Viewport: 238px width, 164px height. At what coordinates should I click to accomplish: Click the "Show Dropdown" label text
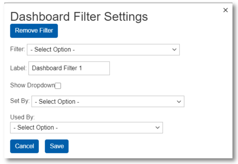tap(32, 85)
